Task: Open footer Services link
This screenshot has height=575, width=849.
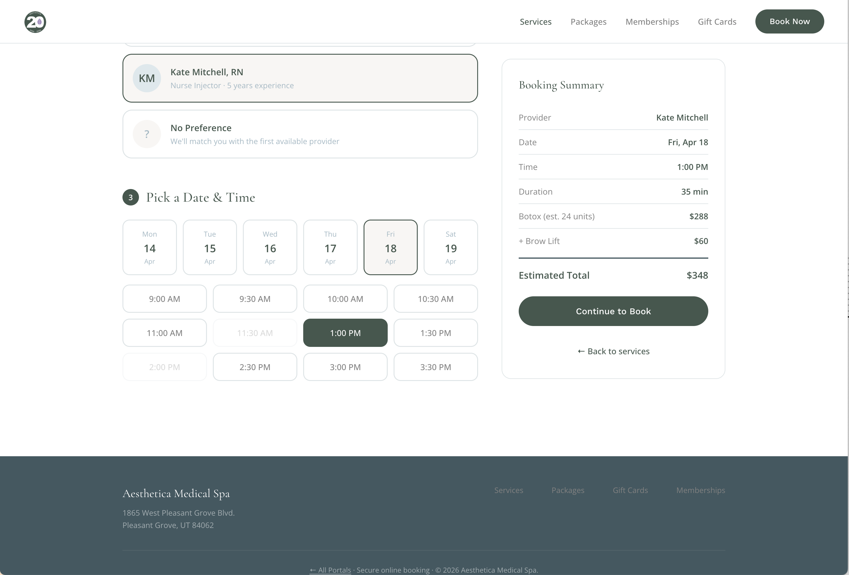Action: point(508,490)
